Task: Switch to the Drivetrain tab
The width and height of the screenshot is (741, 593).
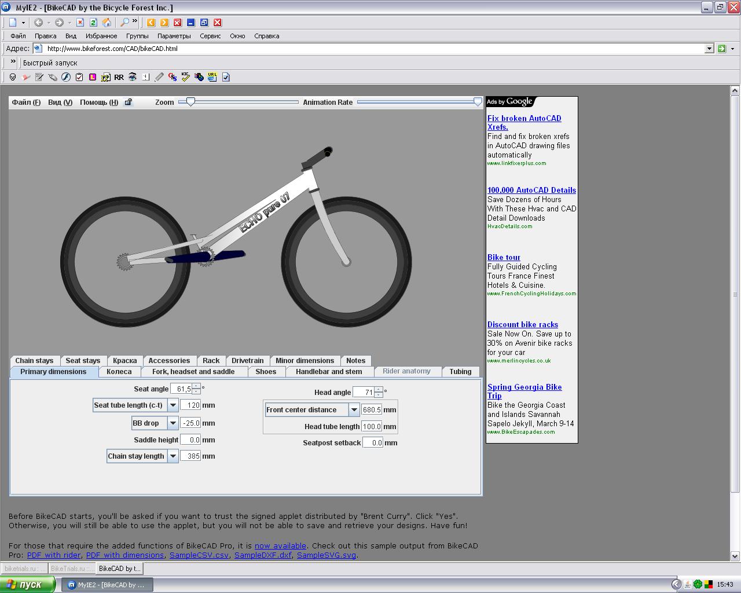Action: (x=247, y=361)
